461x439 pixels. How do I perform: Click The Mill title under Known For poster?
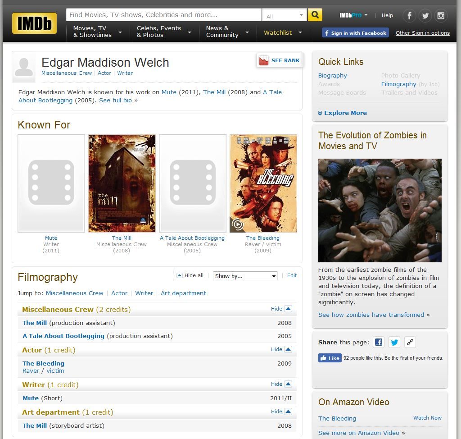[122, 238]
